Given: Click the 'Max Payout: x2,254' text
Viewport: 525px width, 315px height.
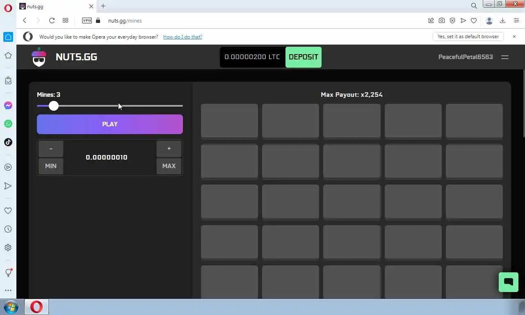Looking at the screenshot, I should click(352, 95).
